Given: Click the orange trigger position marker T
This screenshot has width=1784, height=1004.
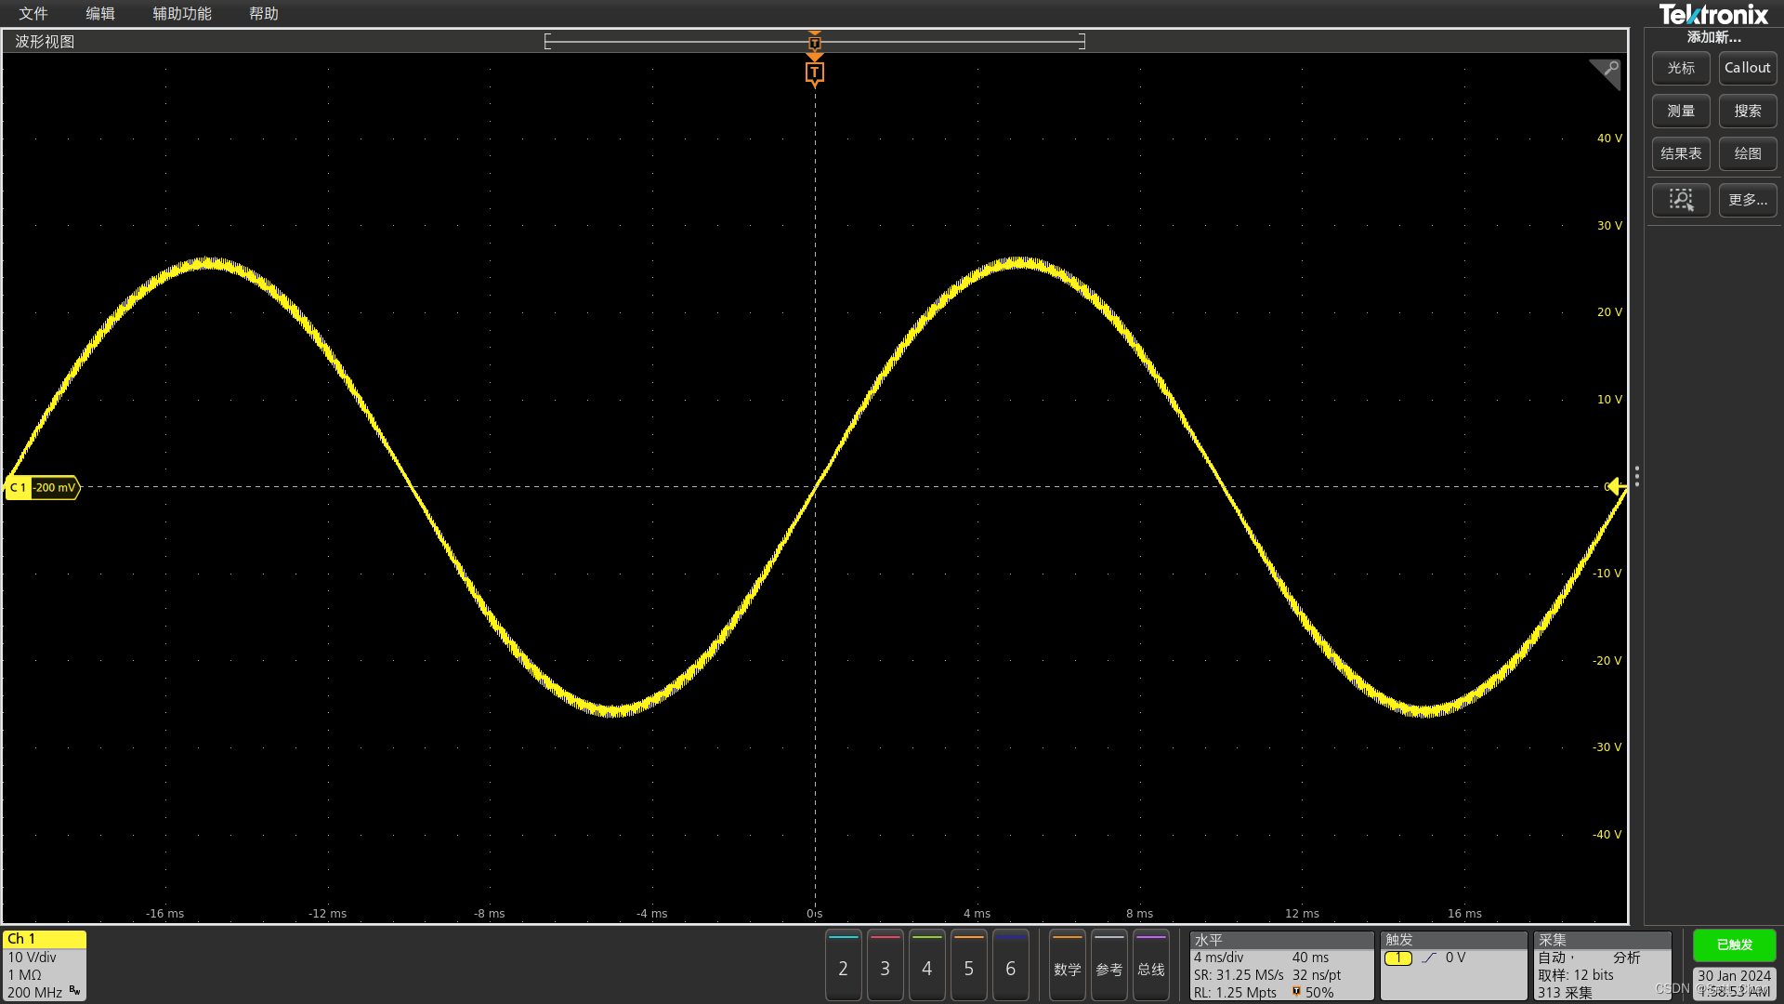Looking at the screenshot, I should (814, 73).
